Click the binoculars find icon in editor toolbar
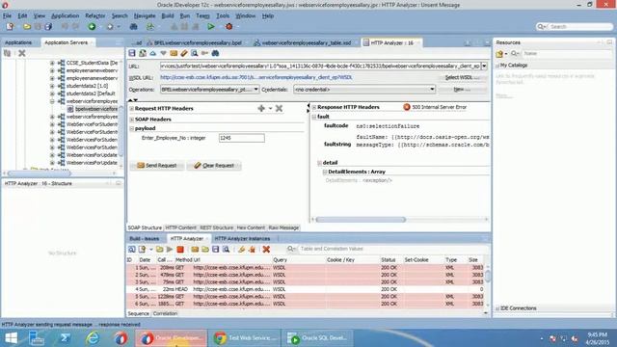 (215, 53)
